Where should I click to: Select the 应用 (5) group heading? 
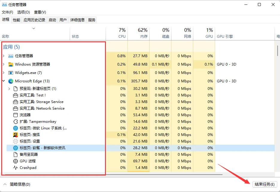11,47
